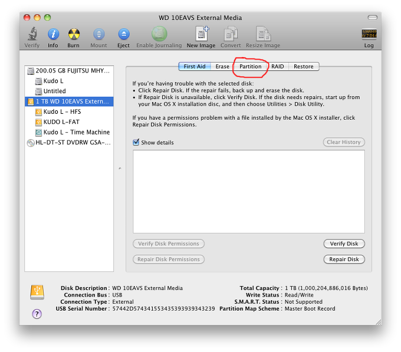Select the Kudo L volume name

pyautogui.click(x=53, y=81)
